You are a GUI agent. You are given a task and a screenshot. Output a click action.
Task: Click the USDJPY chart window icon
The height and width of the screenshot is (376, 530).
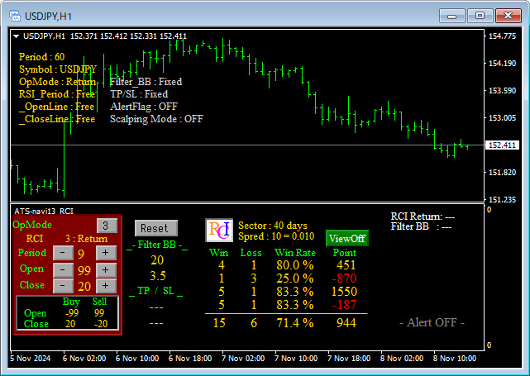click(x=15, y=16)
